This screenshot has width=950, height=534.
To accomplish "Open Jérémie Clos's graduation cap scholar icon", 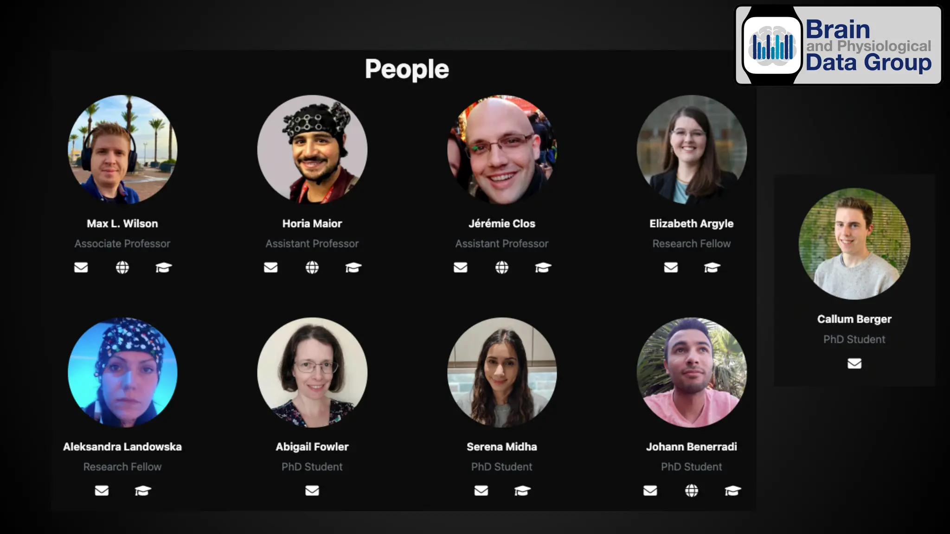I will tap(543, 267).
